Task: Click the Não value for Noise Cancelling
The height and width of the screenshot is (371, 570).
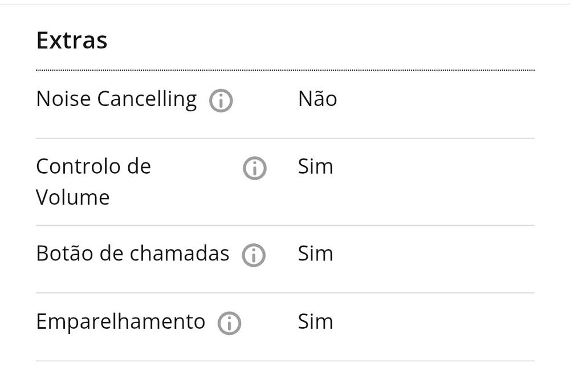Action: [317, 99]
